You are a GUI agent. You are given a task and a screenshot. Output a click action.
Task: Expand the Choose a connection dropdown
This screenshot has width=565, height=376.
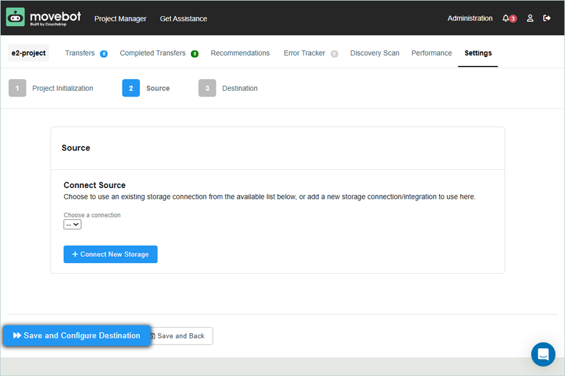click(x=72, y=224)
